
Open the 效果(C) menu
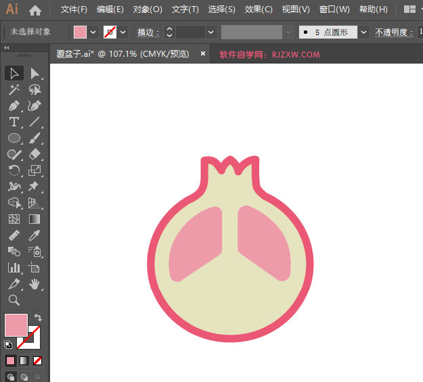tap(258, 9)
